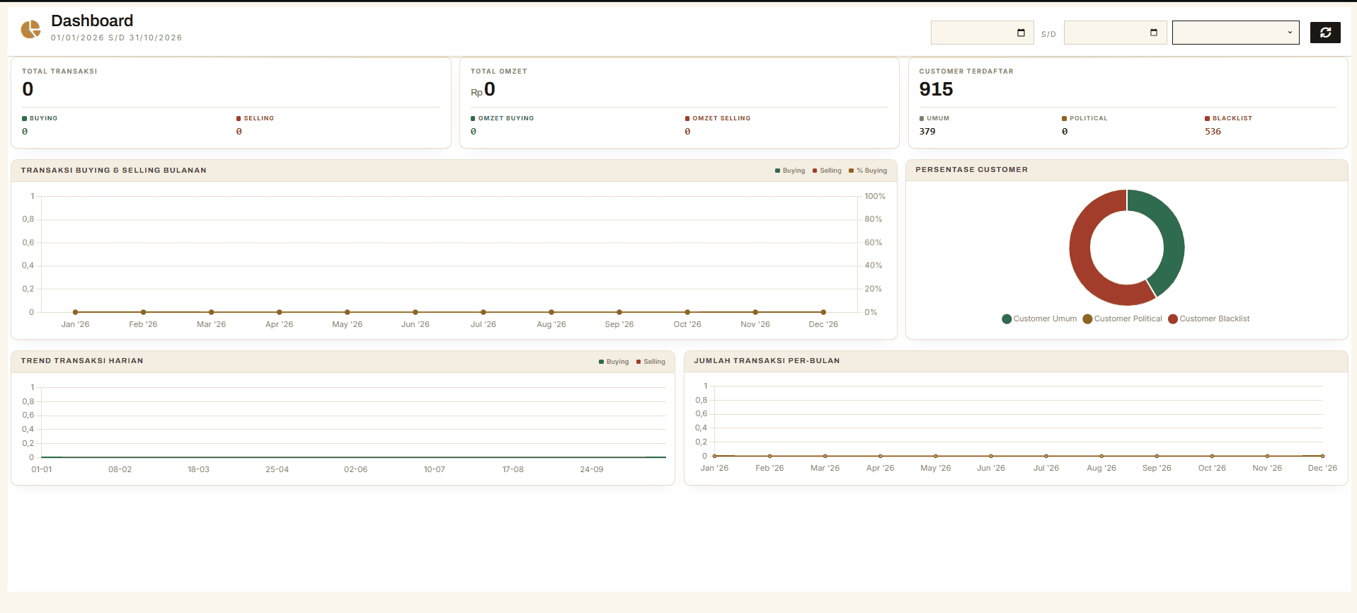Click the Buying label in Total Transaksi card
The width and height of the screenshot is (1357, 613).
pos(43,118)
